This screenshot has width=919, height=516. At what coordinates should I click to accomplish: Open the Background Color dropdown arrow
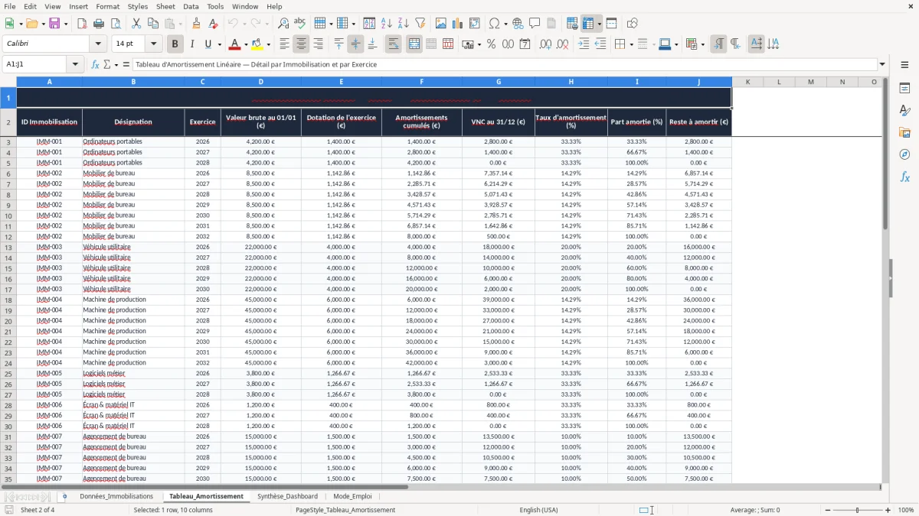click(268, 44)
